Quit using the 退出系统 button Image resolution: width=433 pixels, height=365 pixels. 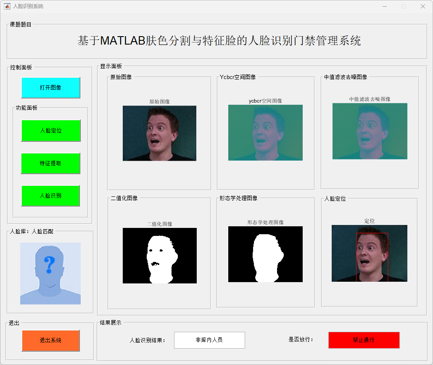click(x=50, y=341)
